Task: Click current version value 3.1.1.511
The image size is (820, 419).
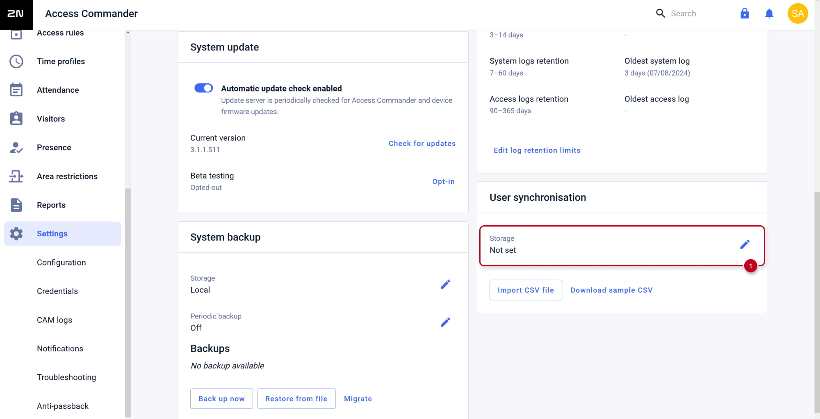Action: [205, 150]
